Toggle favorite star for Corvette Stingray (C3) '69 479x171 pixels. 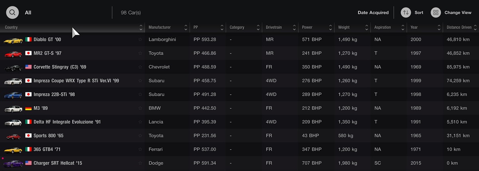(x=140, y=67)
